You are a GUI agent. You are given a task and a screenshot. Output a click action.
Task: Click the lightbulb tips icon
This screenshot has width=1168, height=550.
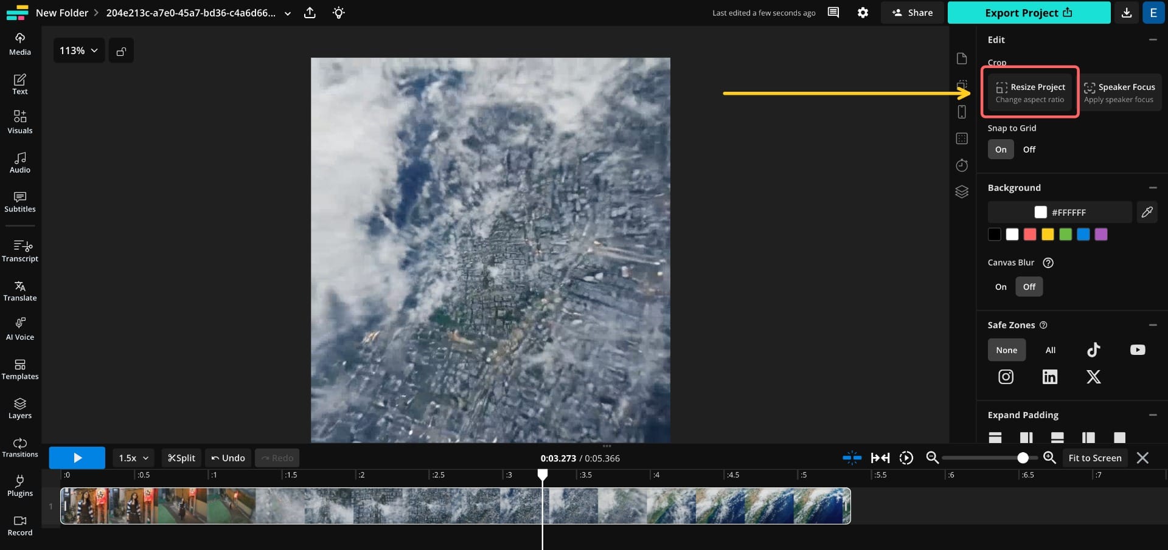pos(339,13)
